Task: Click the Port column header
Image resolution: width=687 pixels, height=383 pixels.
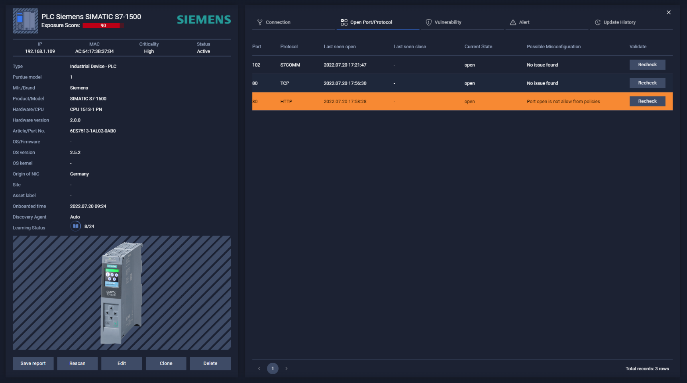Action: pos(257,47)
